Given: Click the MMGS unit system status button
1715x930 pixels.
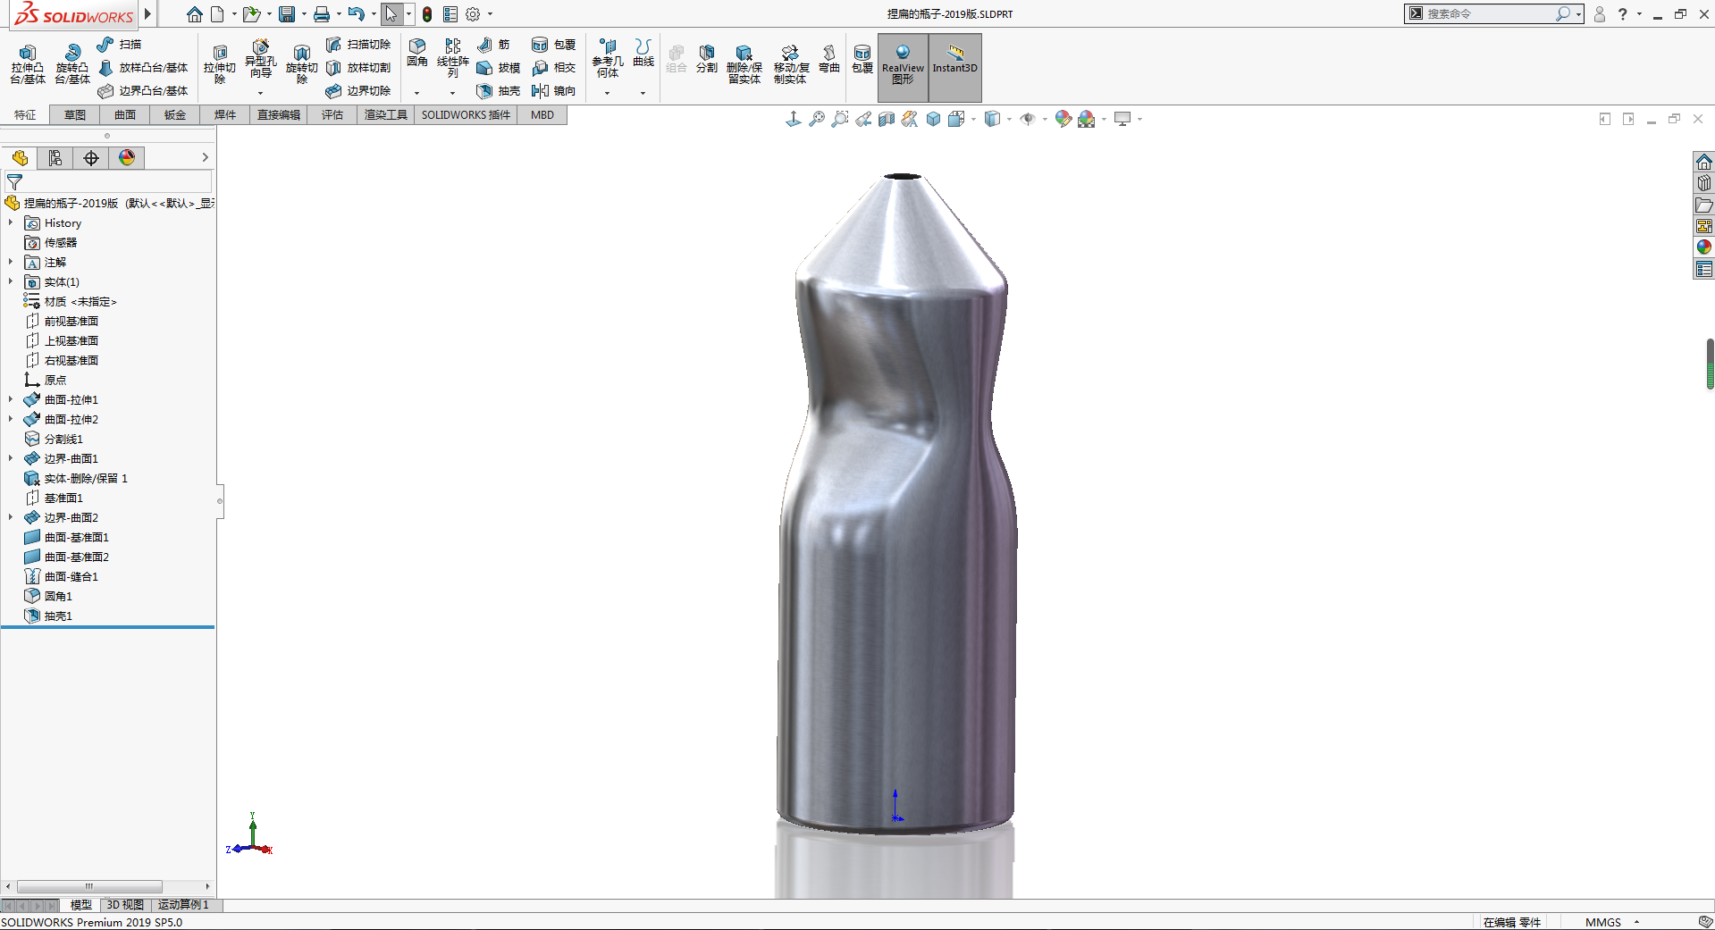Looking at the screenshot, I should coord(1602,922).
